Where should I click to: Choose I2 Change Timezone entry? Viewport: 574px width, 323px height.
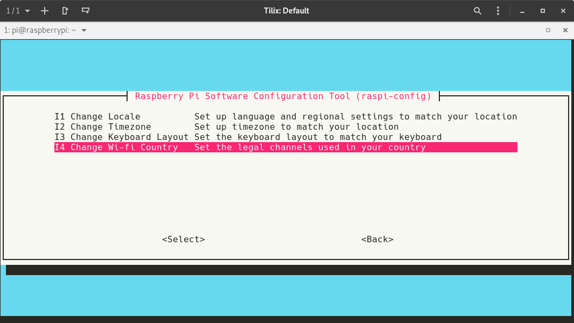coord(103,127)
